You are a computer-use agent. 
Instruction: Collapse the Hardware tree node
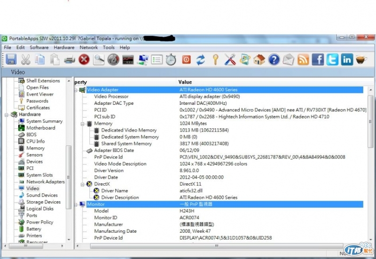click(x=7, y=115)
